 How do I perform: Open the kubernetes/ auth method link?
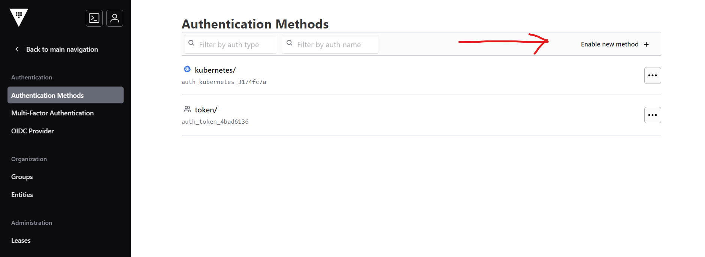[215, 70]
